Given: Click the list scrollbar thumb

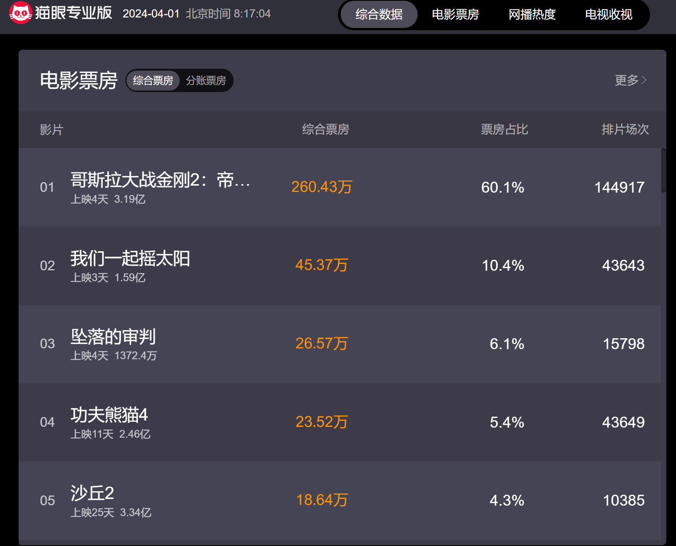Looking at the screenshot, I should 664,170.
